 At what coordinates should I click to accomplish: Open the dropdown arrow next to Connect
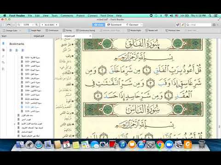142,25
